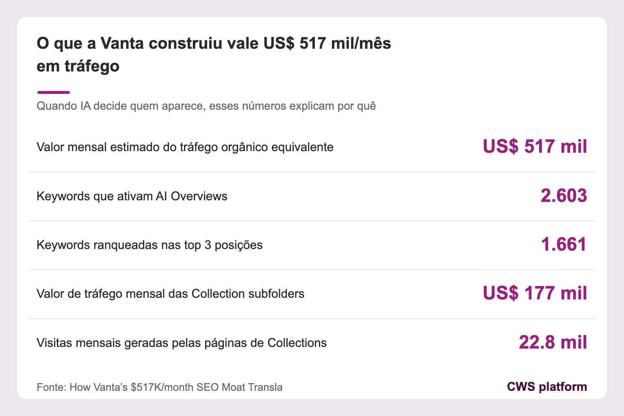Select 'Visitas mensais geradas pelas páginas de Collections'
This screenshot has height=416, width=624.
tap(182, 343)
